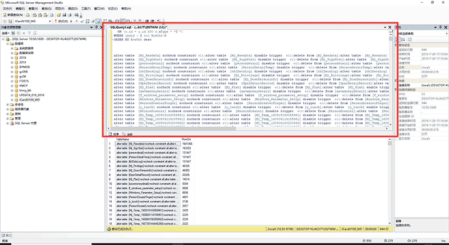Screen dimensions: 449x245
Task: Click the Execute (执行) button
Action: click(62, 21)
